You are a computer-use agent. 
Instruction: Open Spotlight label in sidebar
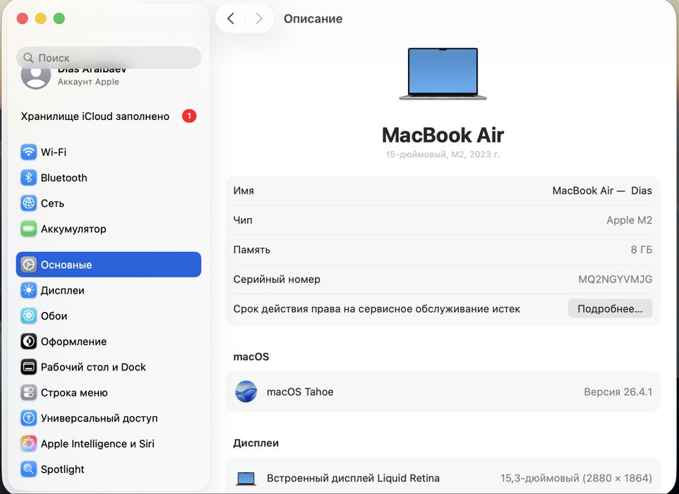point(62,469)
